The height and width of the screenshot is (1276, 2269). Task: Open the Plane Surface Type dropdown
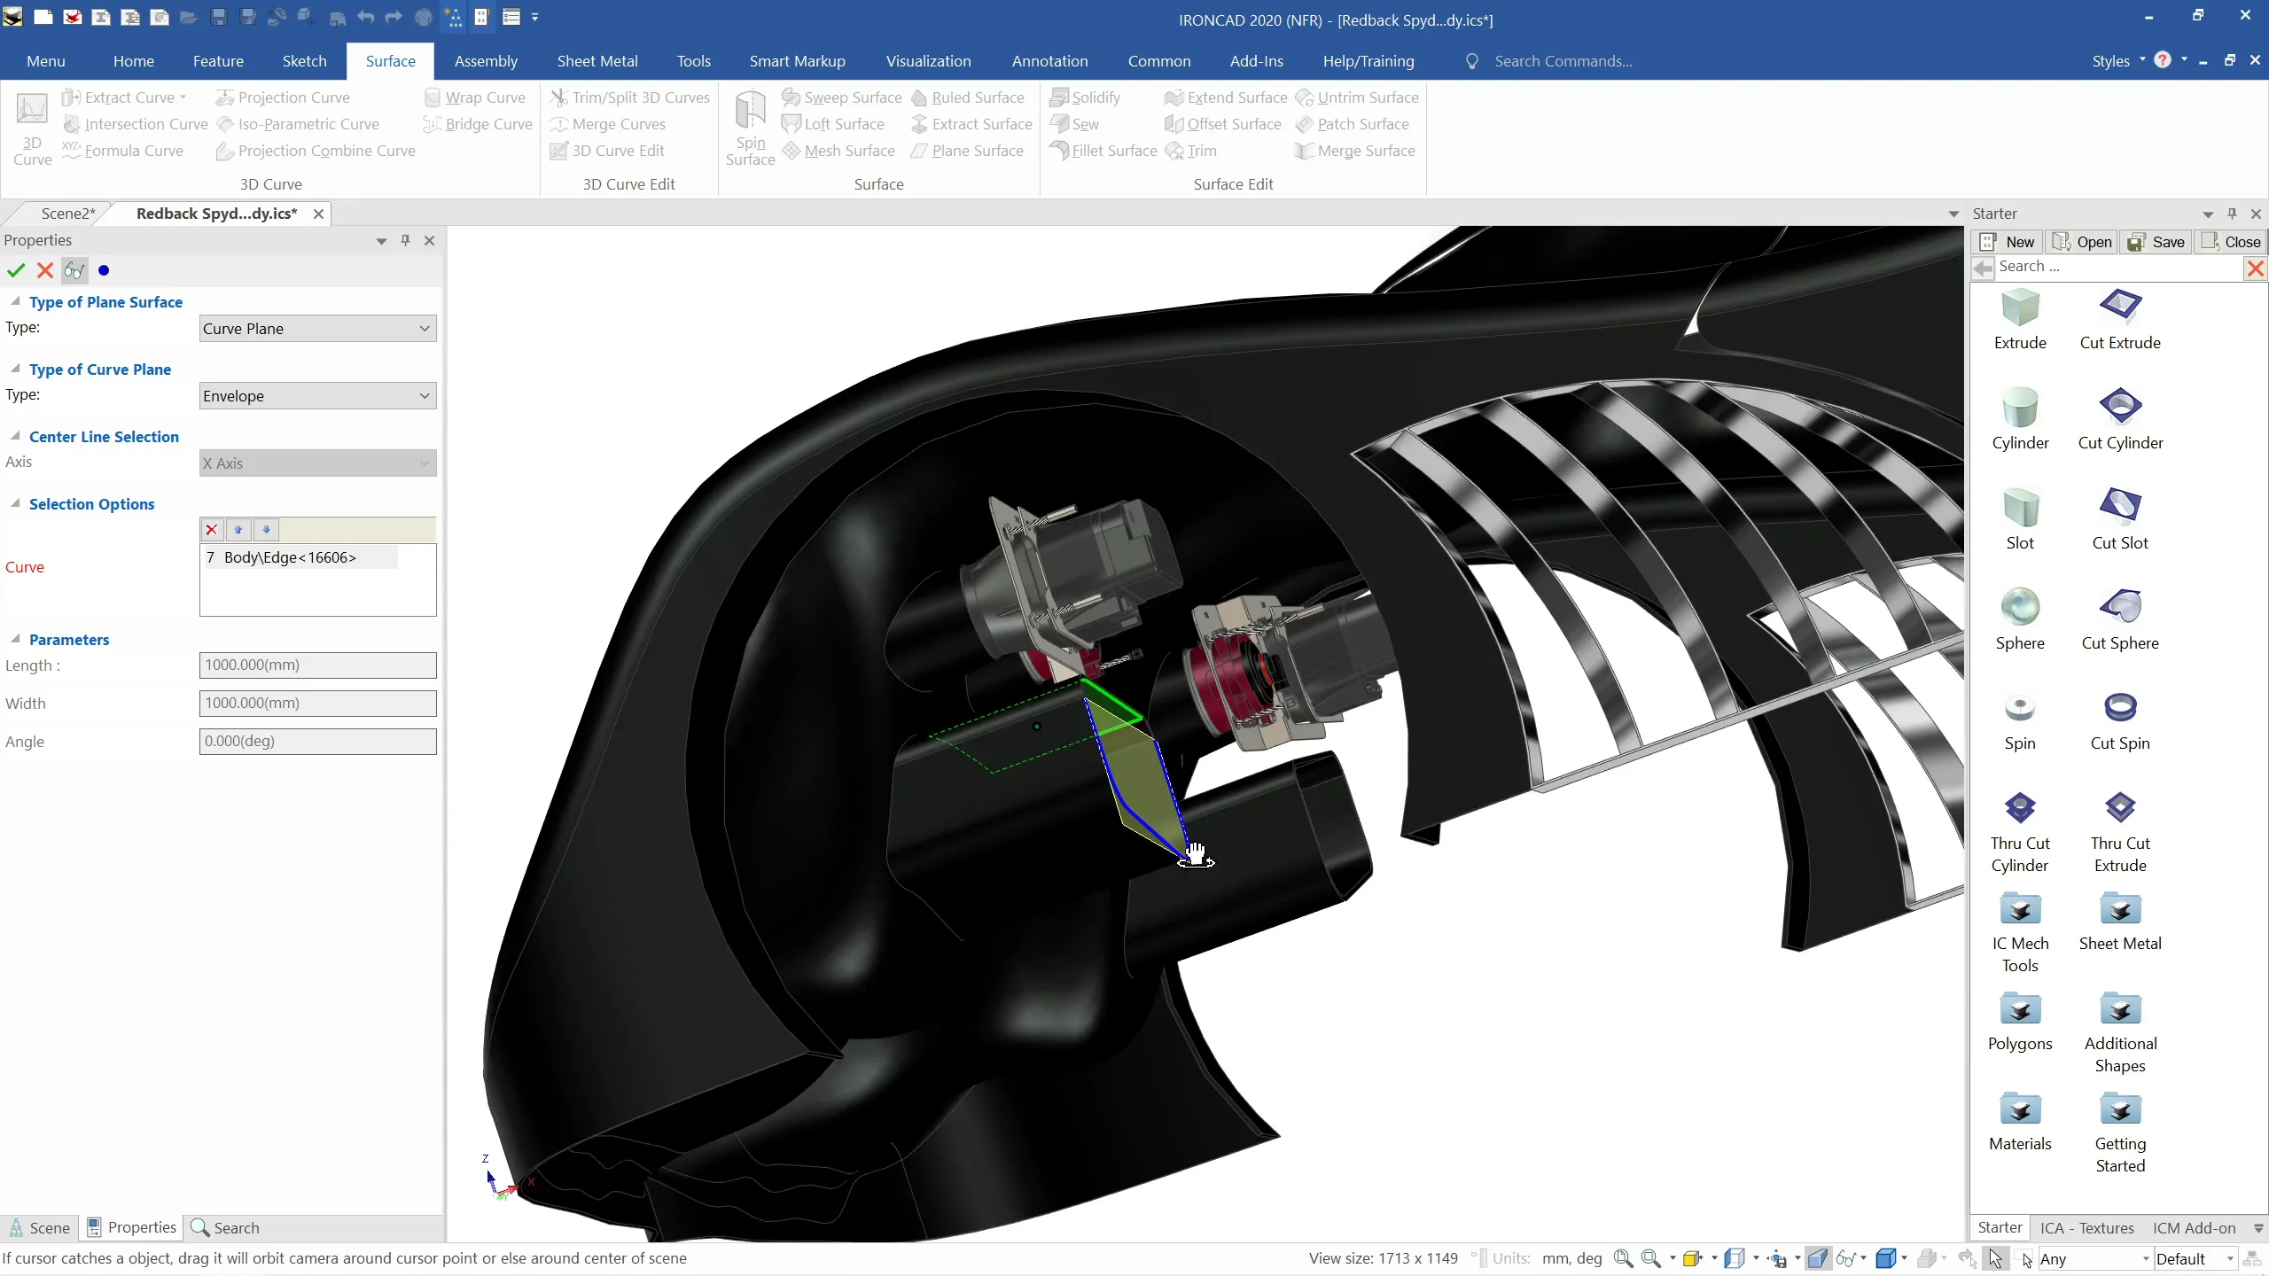click(x=317, y=329)
